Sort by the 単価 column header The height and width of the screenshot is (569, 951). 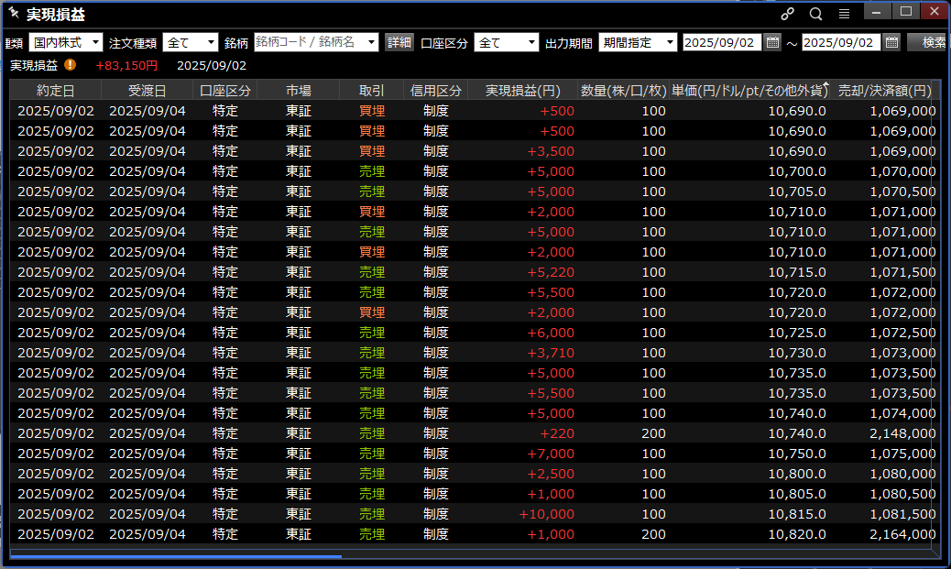pyautogui.click(x=749, y=91)
